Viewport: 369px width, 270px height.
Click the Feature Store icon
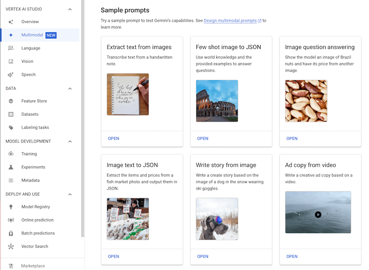point(11,101)
